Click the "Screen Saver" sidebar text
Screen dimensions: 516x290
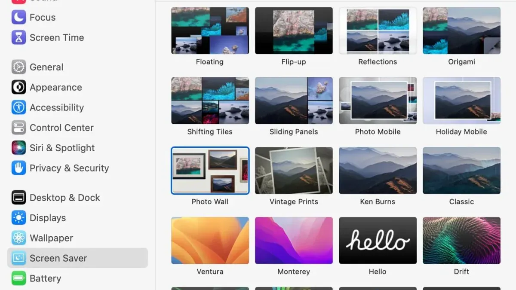point(58,259)
